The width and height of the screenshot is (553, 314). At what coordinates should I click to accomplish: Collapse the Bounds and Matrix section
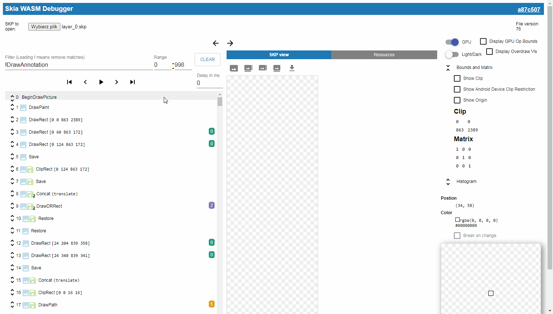(448, 68)
